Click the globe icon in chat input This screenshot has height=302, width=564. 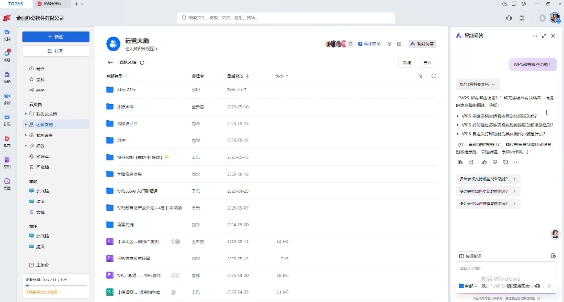(537, 286)
